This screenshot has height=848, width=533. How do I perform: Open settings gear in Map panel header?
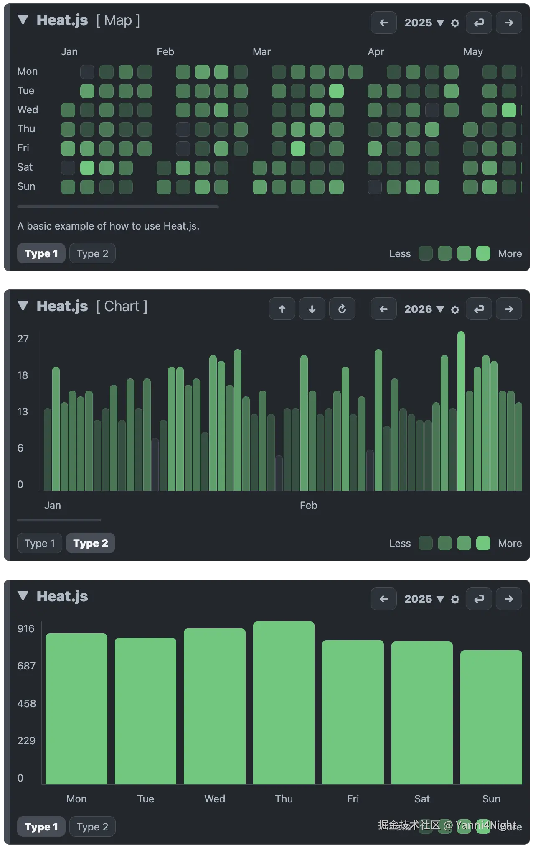click(455, 23)
